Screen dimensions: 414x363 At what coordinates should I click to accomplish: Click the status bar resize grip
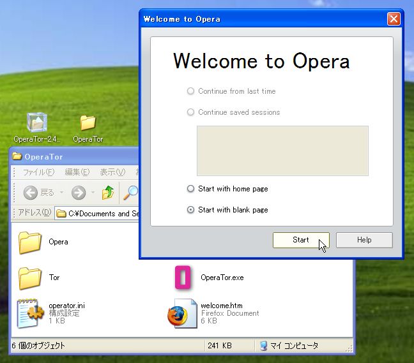[x=349, y=348]
